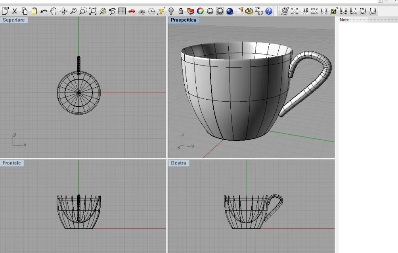Image resolution: width=398 pixels, height=253 pixels.
Task: Click Zoom Extents icon
Action: click(93, 11)
